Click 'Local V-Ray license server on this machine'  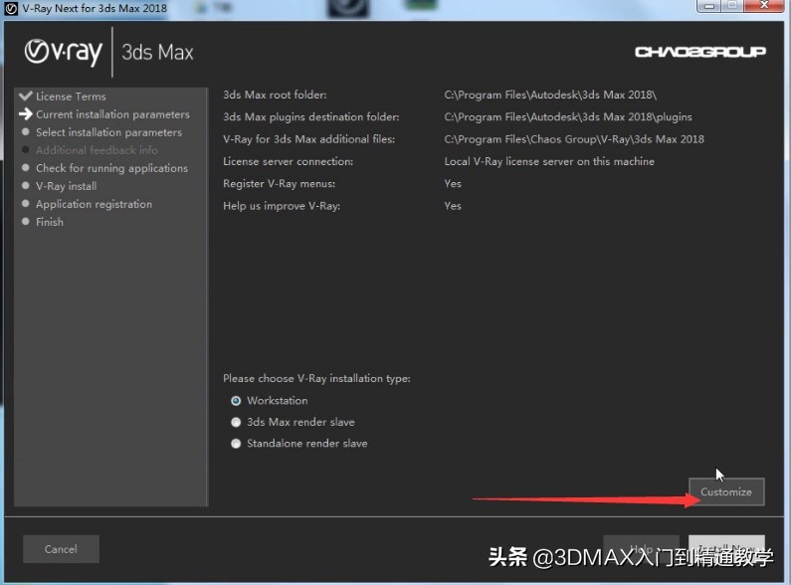549,161
